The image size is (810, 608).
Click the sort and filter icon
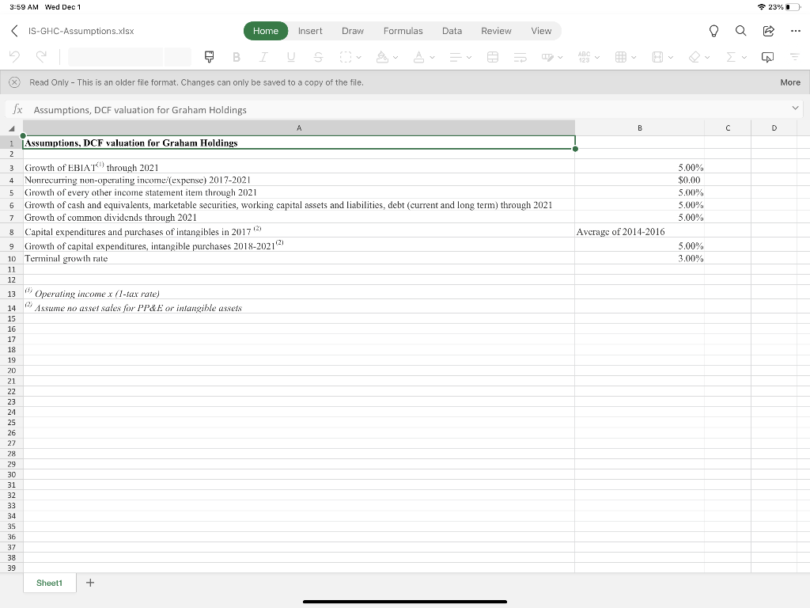pyautogui.click(x=794, y=57)
